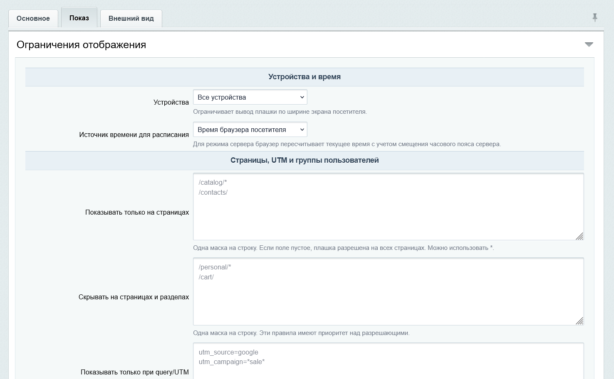
Task: Go to the Внешний вид tab
Action: (x=131, y=18)
